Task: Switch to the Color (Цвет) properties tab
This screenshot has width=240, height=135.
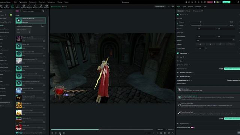Action: [205, 7]
